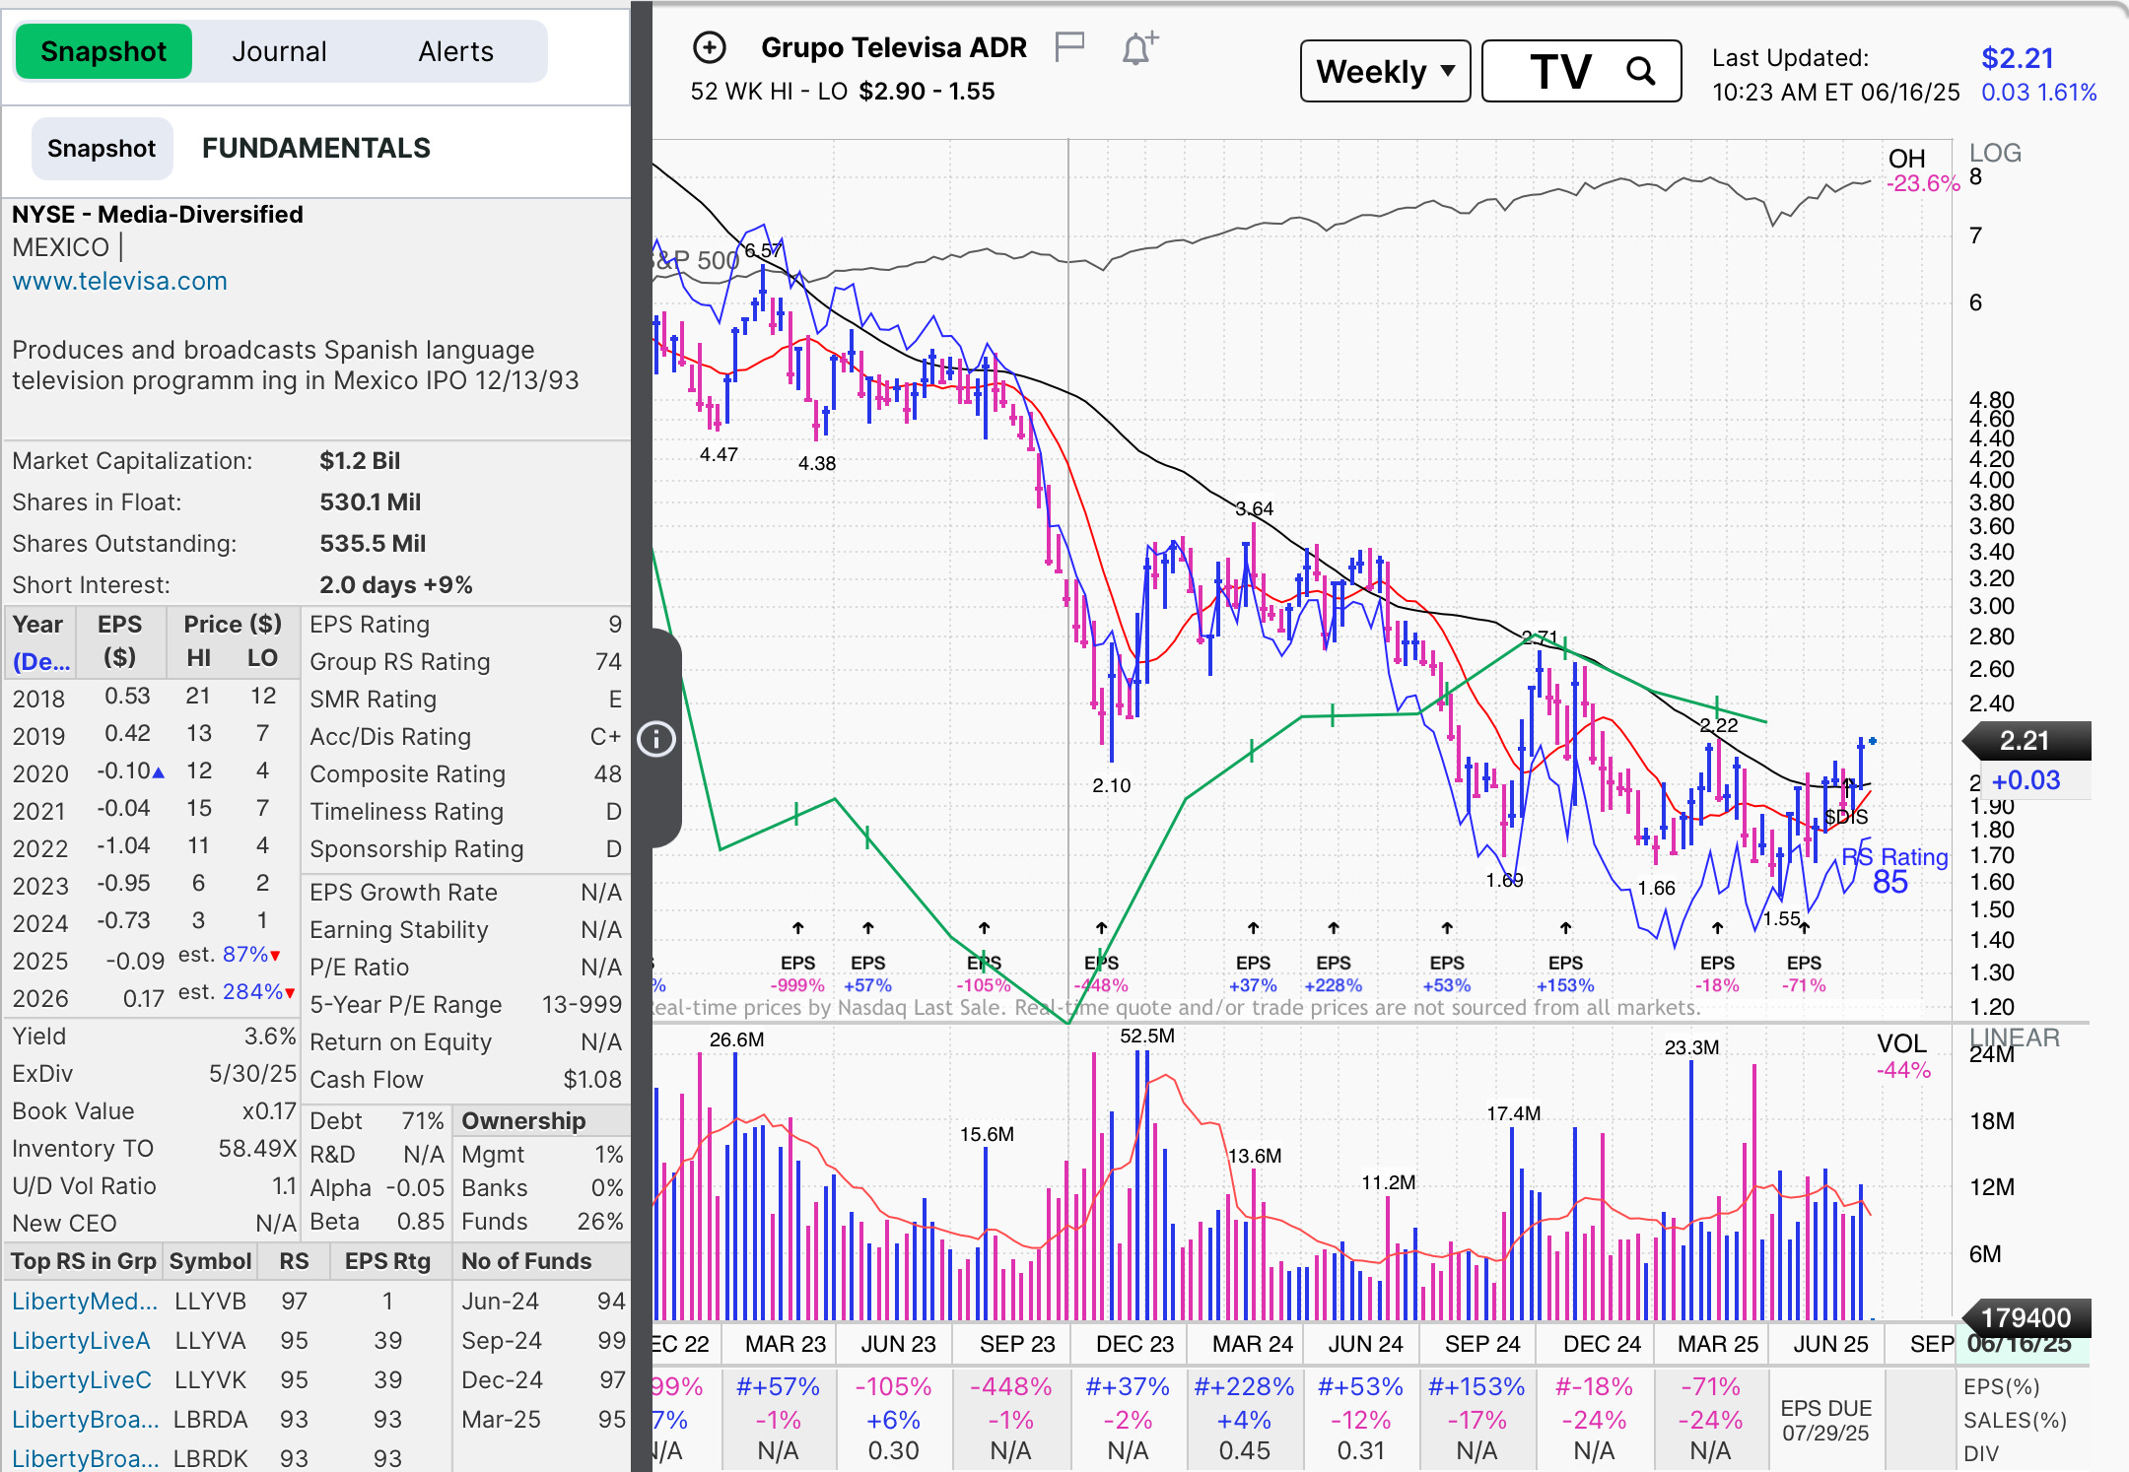Viewport: 2129px width, 1472px height.
Task: Click the Funds 26% ownership row
Action: (542, 1222)
